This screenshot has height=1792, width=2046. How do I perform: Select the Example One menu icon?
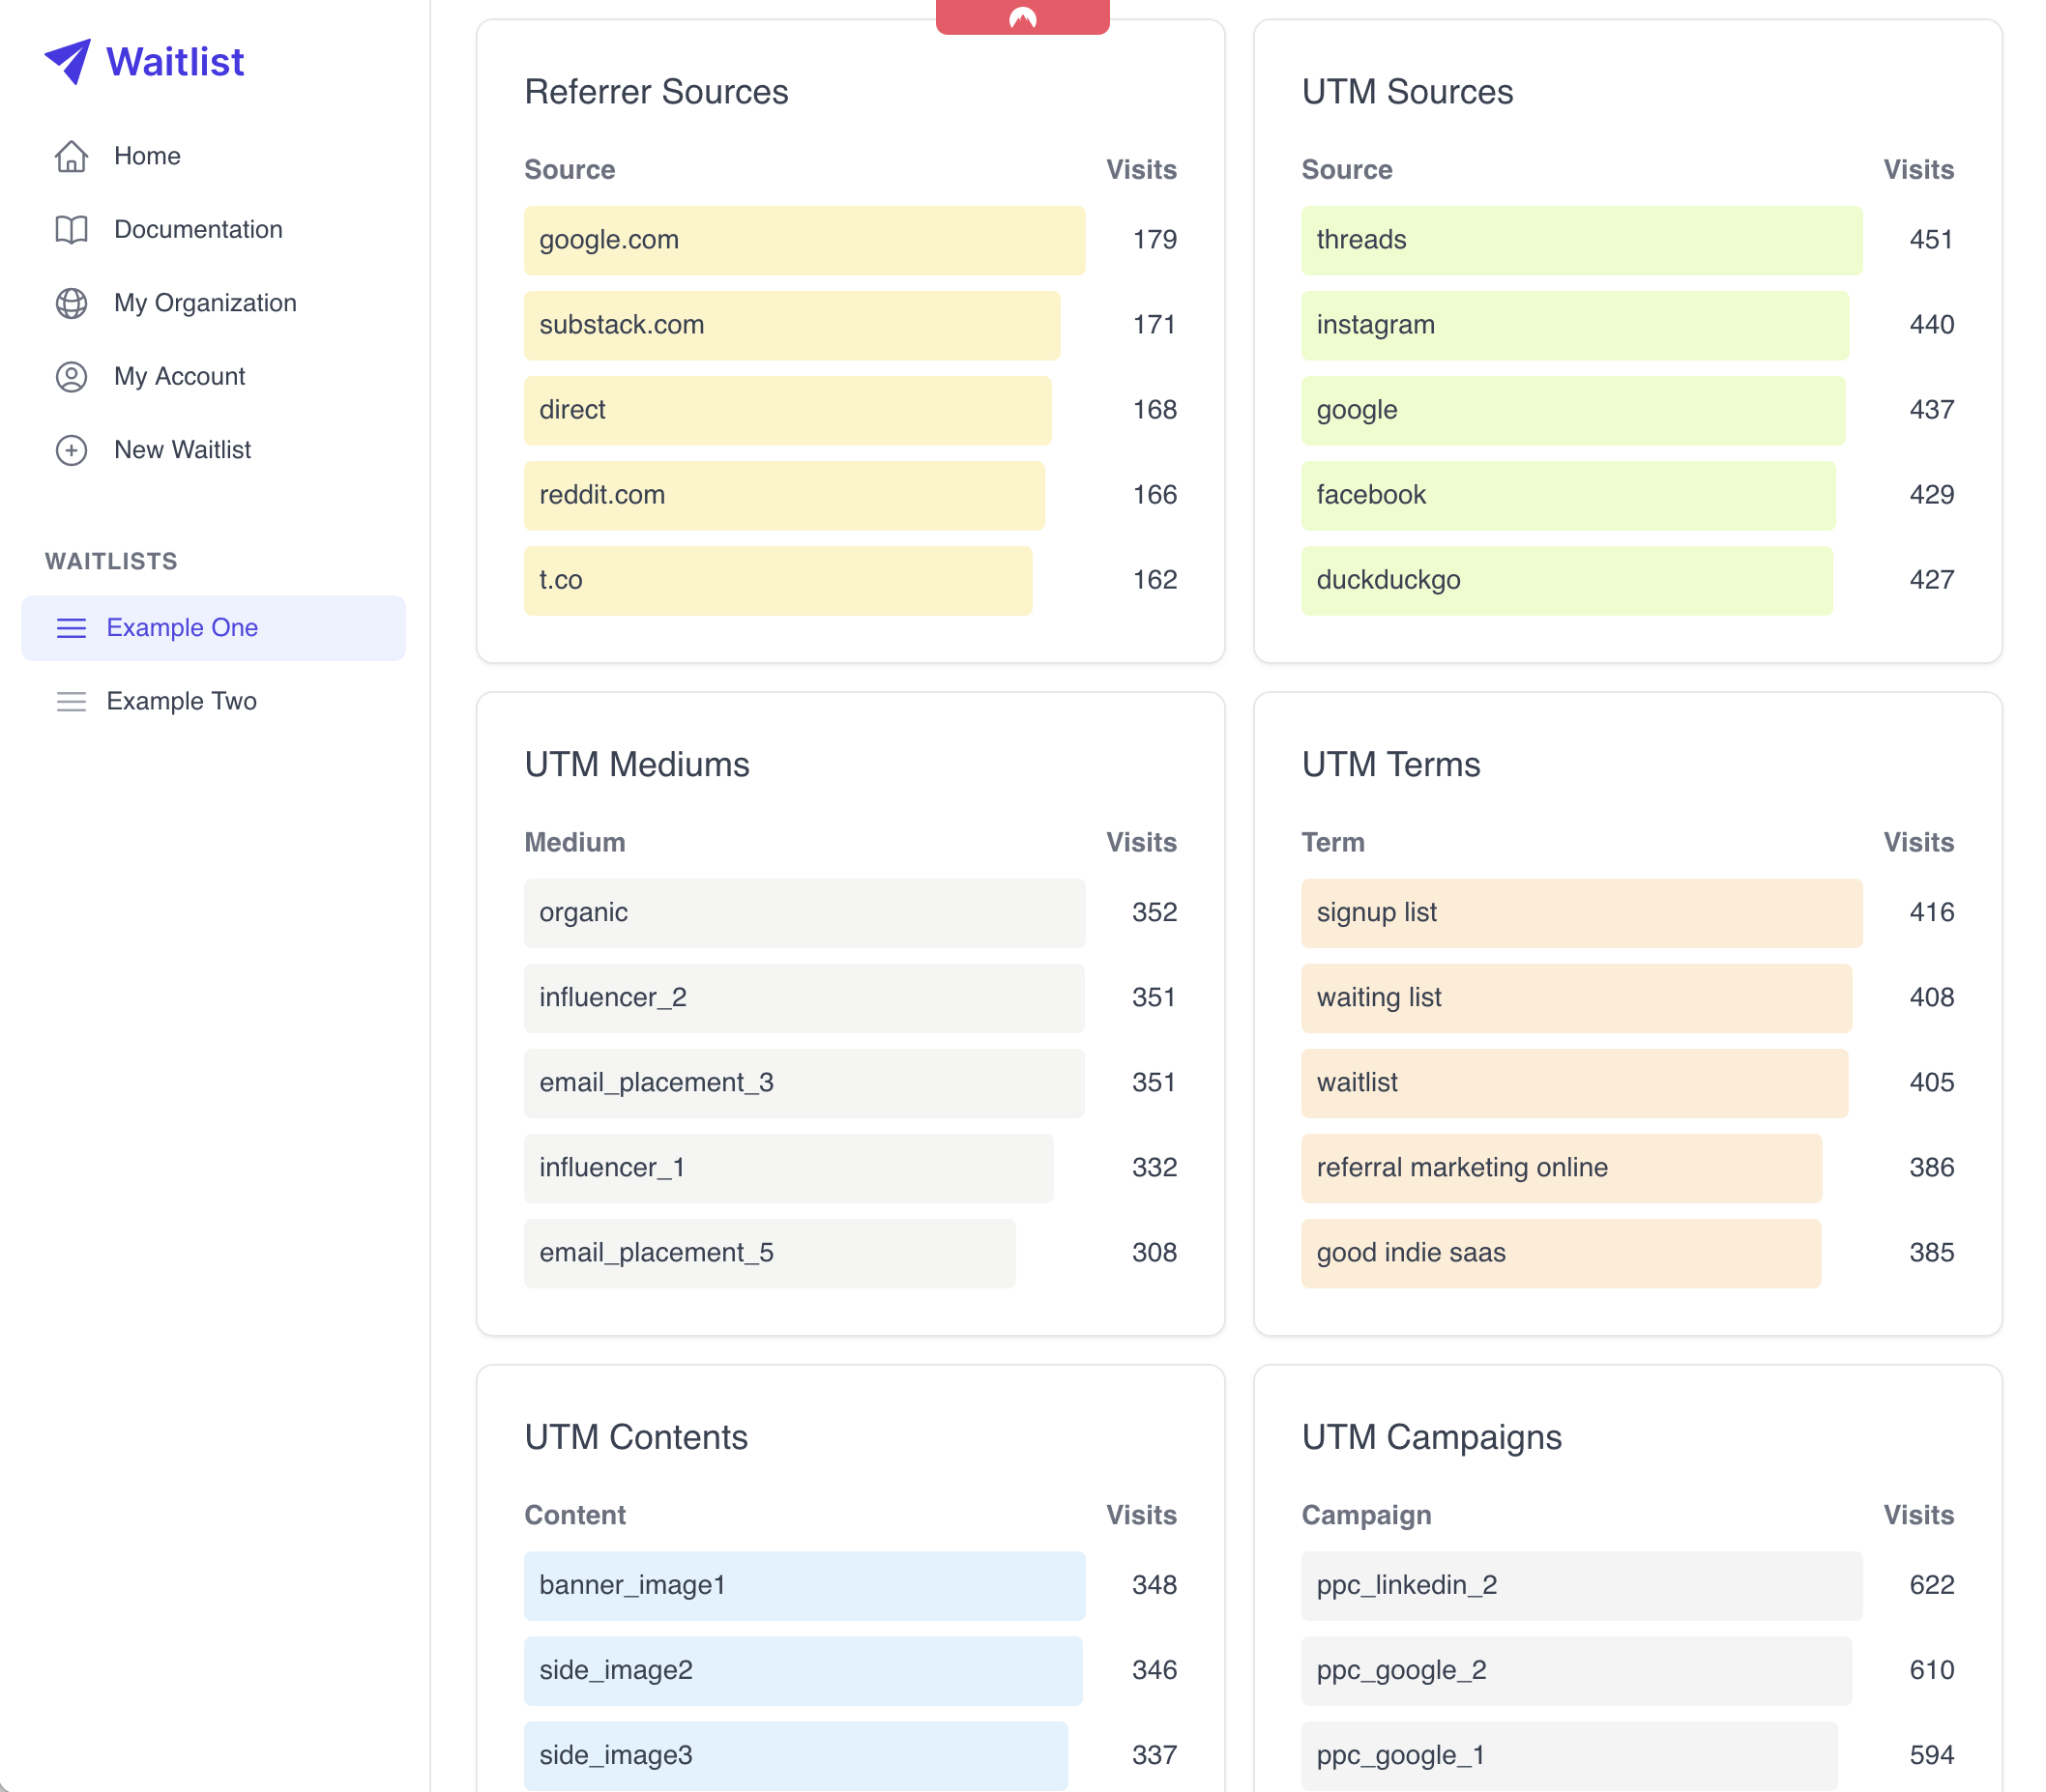point(70,628)
